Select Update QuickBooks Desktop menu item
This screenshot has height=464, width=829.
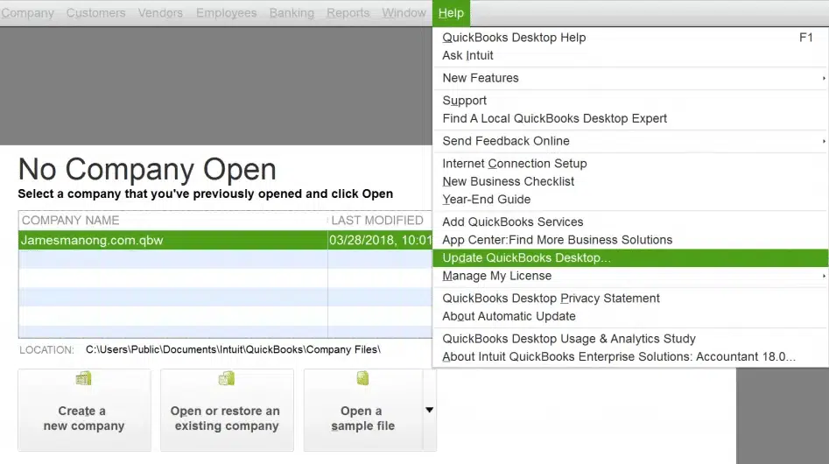[526, 258]
